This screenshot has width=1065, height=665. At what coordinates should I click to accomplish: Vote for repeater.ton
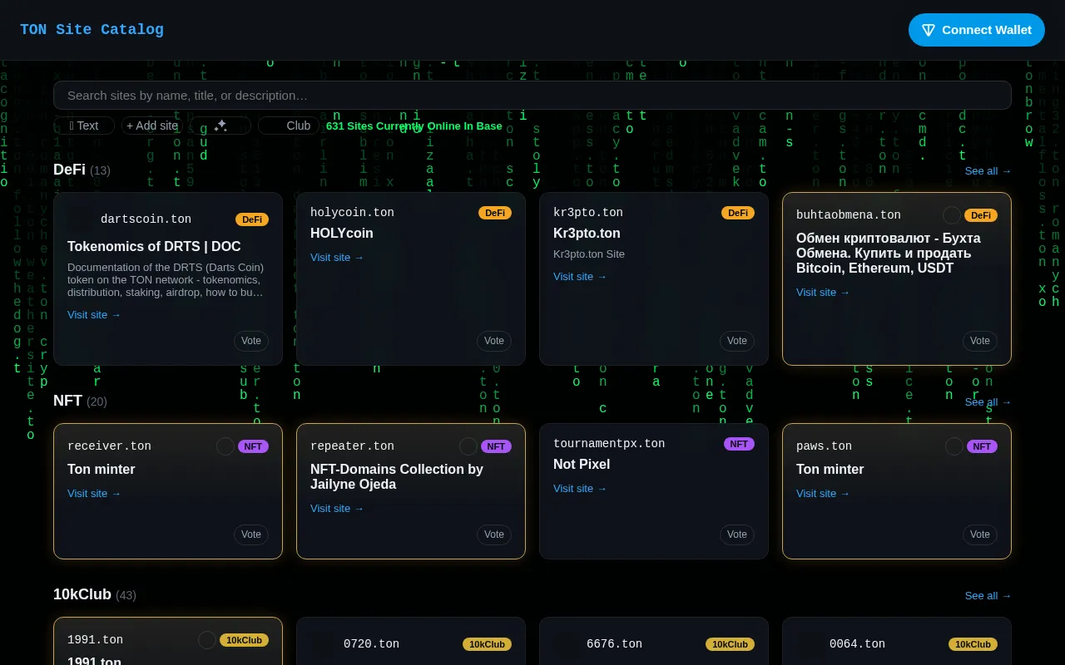(x=494, y=534)
